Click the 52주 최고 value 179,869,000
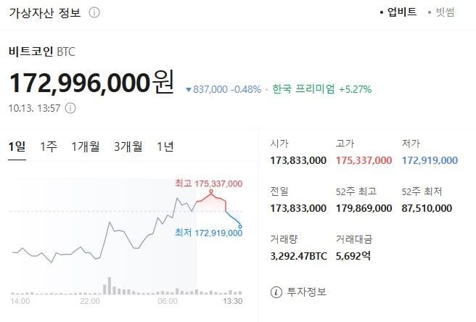 364,208
